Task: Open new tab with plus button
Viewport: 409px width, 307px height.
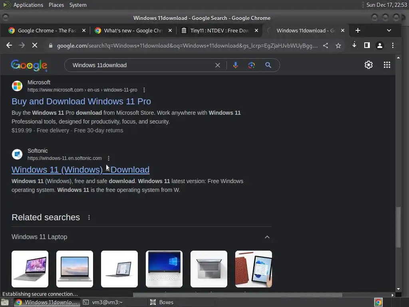Action: point(358,30)
